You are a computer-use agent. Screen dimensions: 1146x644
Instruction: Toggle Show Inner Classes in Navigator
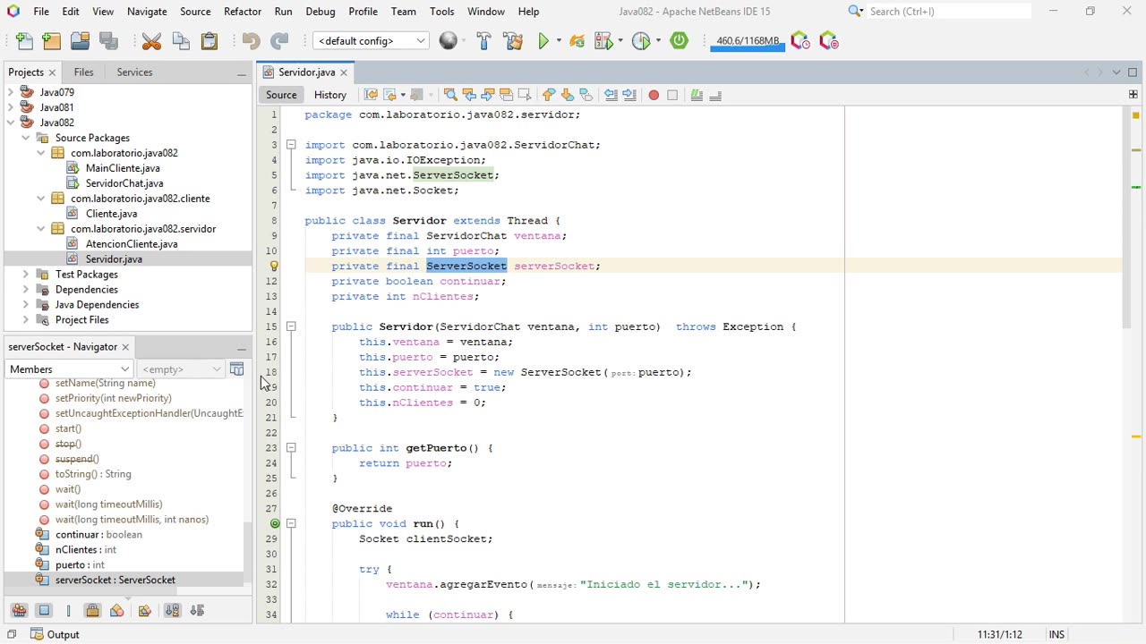pyautogui.click(x=116, y=611)
